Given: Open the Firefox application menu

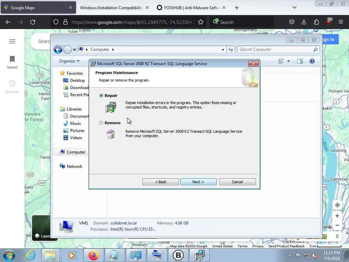Looking at the screenshot, I should click(x=341, y=22).
